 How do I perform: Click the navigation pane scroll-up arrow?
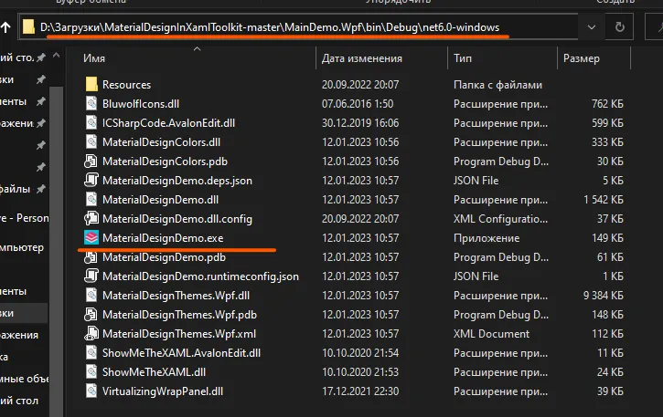pos(56,56)
